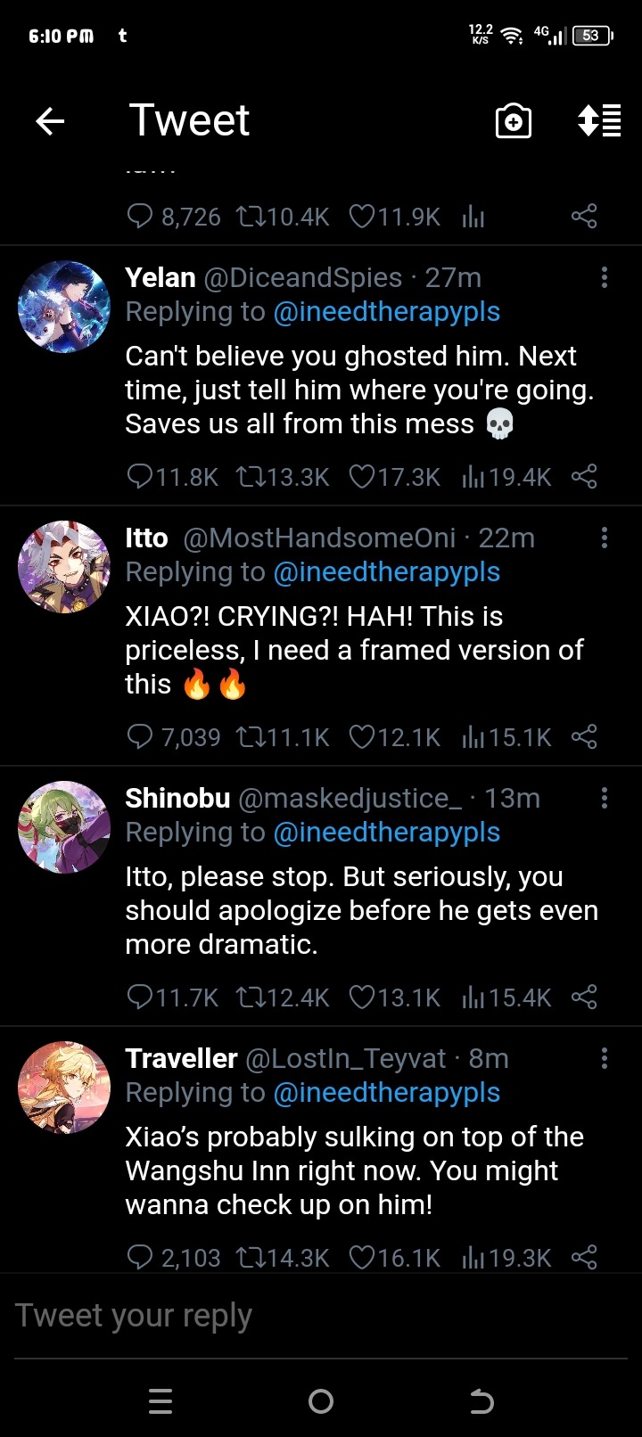Viewport: 642px width, 1437px height.
Task: Open the comment icon on Traveller's reply
Action: (x=140, y=1258)
